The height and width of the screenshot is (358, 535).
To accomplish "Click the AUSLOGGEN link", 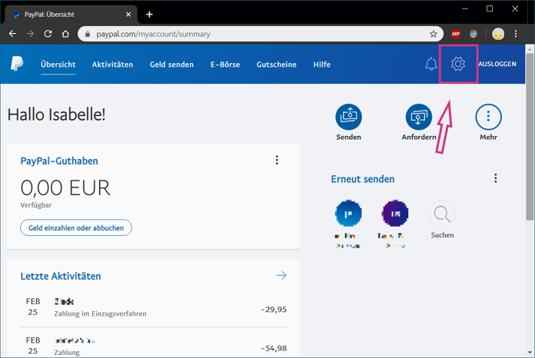I will [497, 64].
